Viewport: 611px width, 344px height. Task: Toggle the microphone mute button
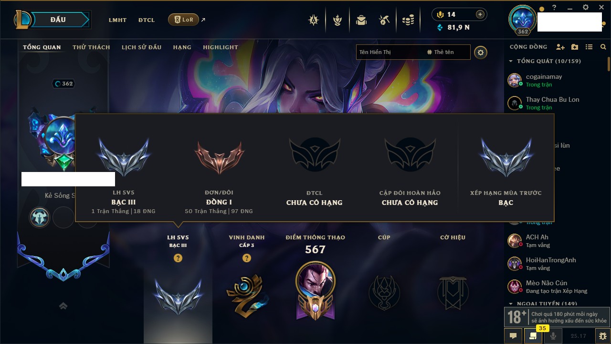553,336
